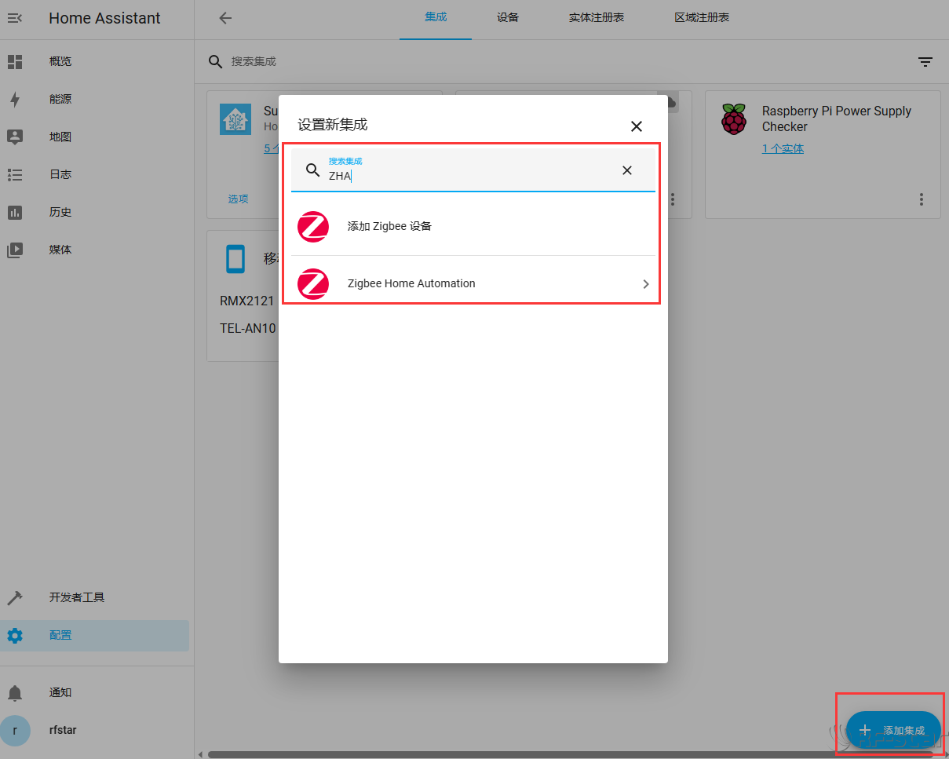Open Raspberry Pi card three-dot menu

coord(922,199)
